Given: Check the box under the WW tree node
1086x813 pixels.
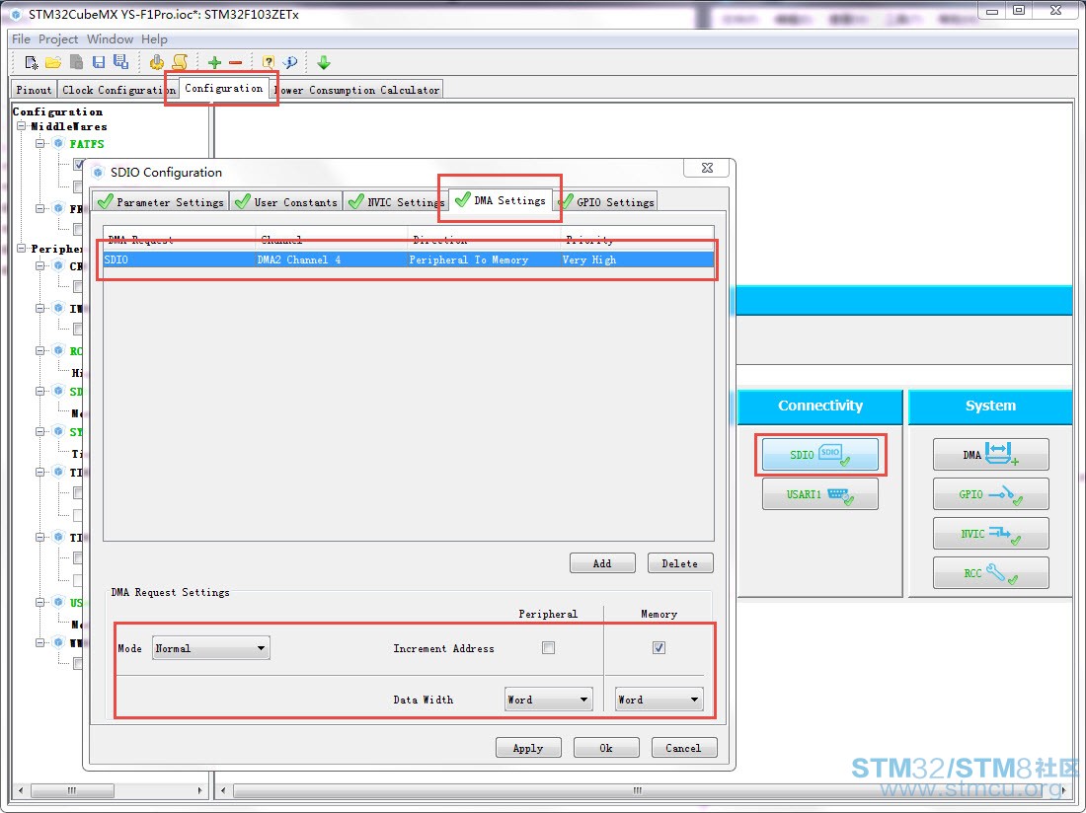Looking at the screenshot, I should pos(78,664).
